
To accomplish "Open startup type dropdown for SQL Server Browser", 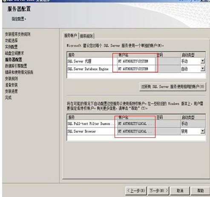I will [x=203, y=131].
